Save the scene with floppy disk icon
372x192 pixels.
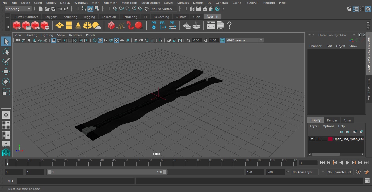(53, 9)
